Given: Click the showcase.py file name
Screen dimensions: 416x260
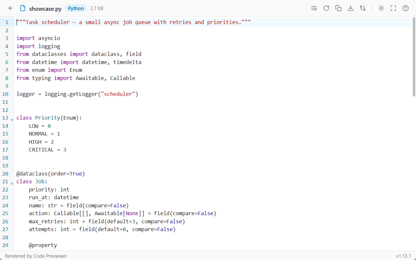Looking at the screenshot, I should [45, 9].
